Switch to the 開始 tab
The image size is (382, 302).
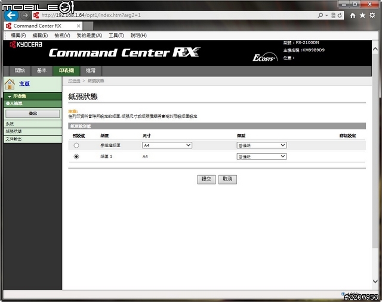(20, 70)
